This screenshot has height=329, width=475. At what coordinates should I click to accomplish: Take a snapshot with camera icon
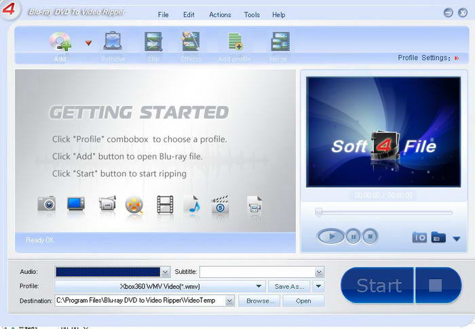419,237
